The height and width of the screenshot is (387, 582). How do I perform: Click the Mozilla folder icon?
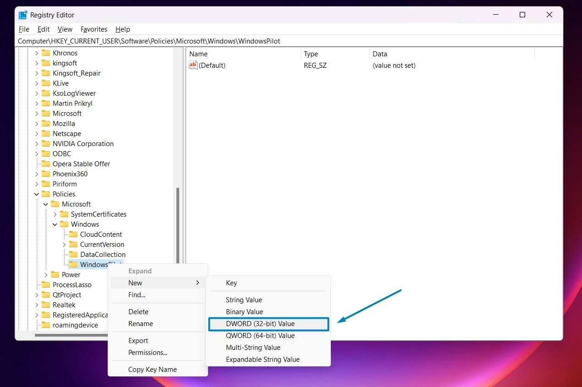46,123
